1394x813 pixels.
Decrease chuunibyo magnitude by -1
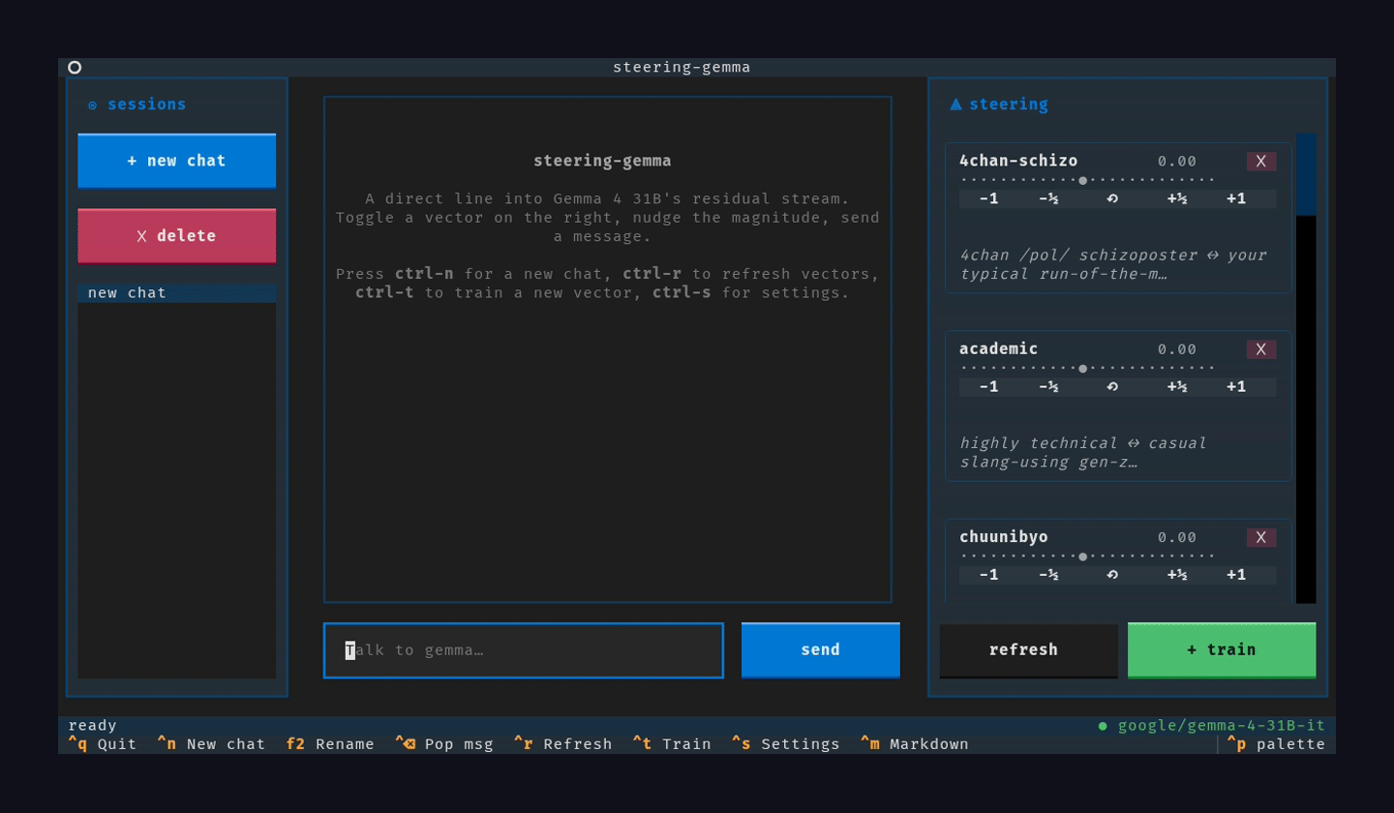(x=988, y=574)
